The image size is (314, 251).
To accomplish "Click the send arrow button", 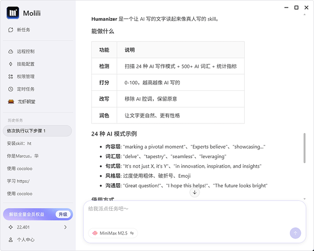I will pyautogui.click(x=295, y=233).
